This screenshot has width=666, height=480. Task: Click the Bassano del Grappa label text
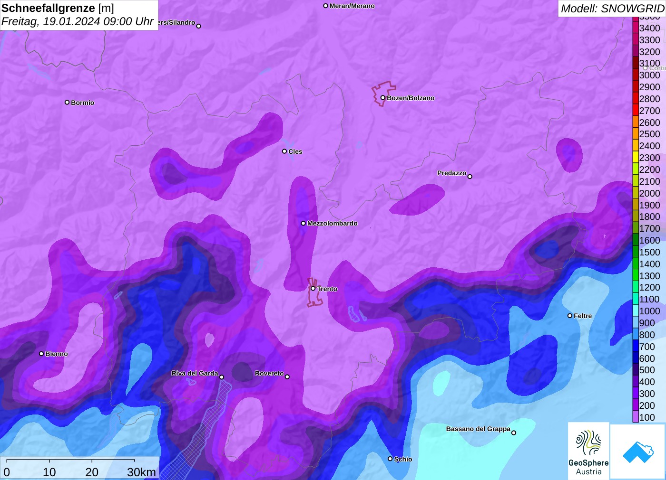(x=478, y=429)
